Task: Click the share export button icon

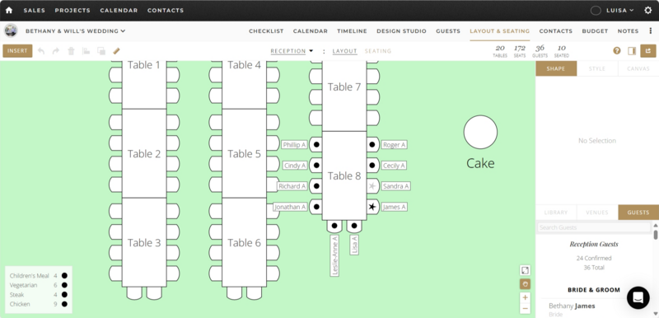Action: tap(648, 51)
